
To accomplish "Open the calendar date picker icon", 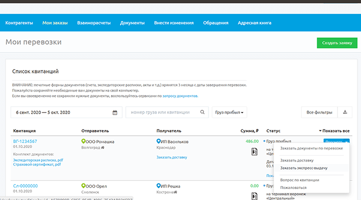I will click(x=114, y=112).
